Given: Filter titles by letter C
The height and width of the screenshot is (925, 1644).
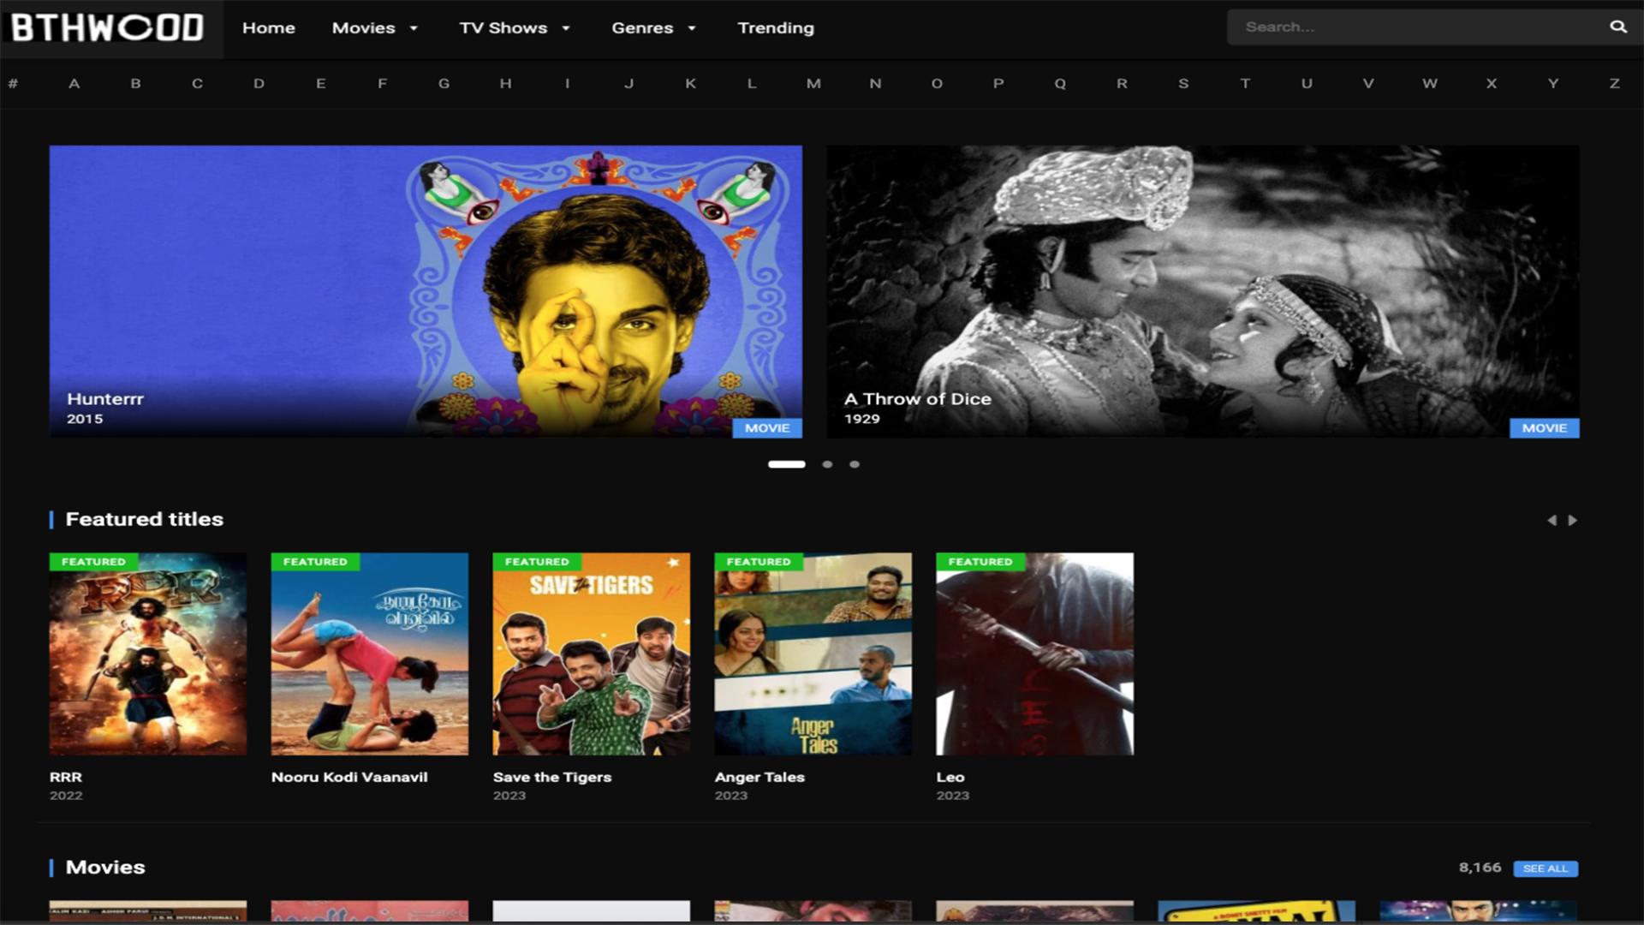Looking at the screenshot, I should click(197, 83).
